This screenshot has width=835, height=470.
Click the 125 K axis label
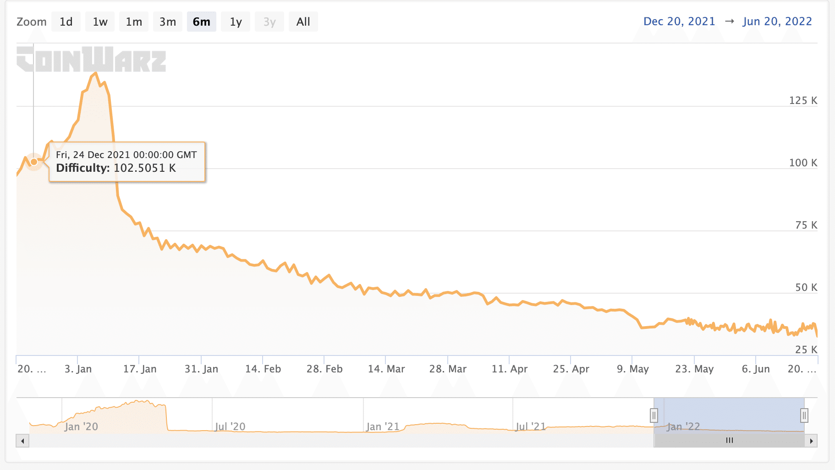coord(803,100)
